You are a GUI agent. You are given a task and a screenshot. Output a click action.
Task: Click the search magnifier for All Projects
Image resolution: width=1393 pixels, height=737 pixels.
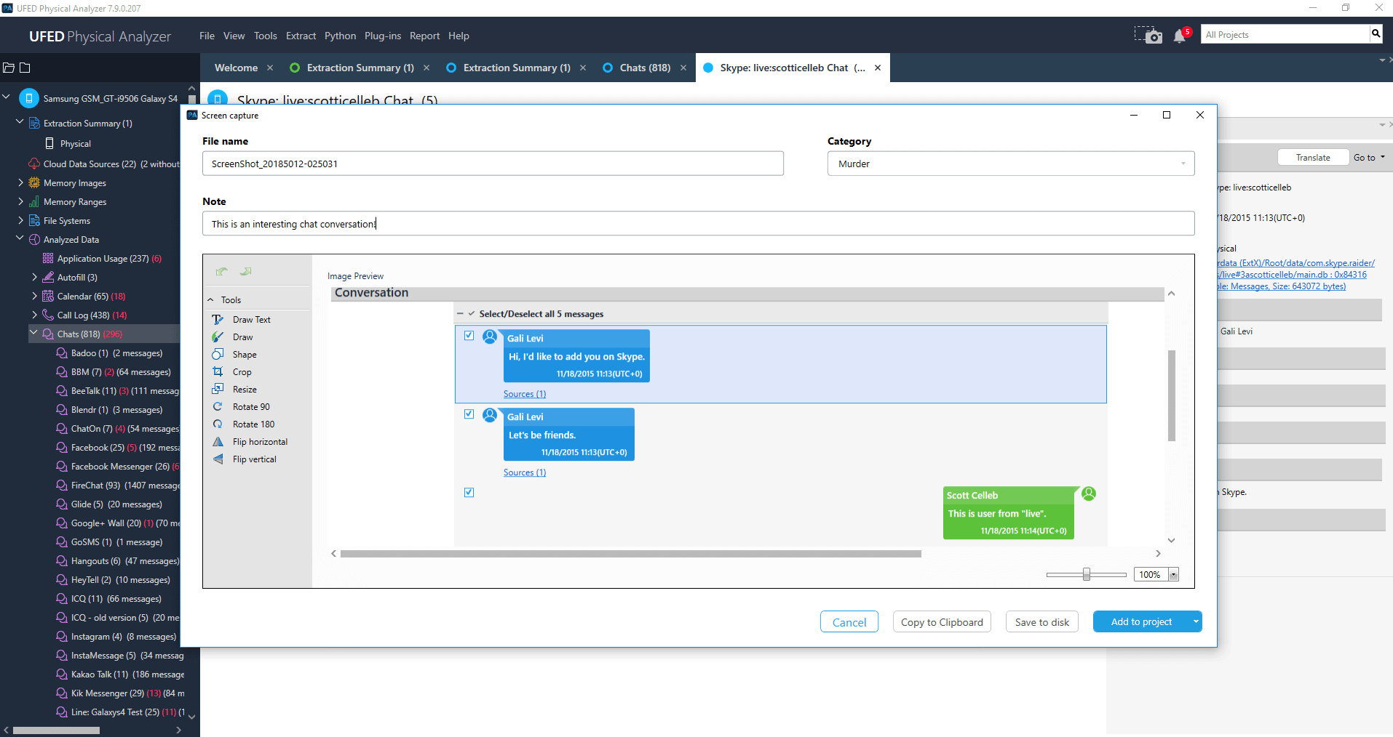click(x=1376, y=33)
